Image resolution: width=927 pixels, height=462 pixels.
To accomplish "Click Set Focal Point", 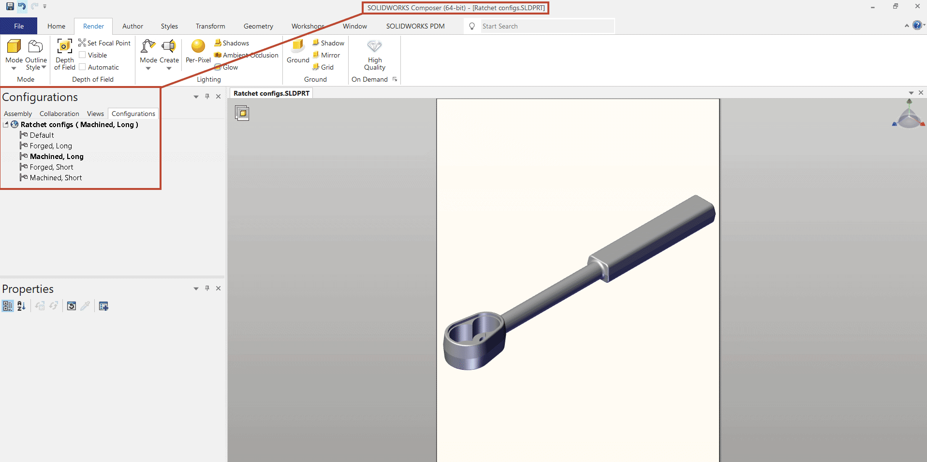I will (x=104, y=43).
